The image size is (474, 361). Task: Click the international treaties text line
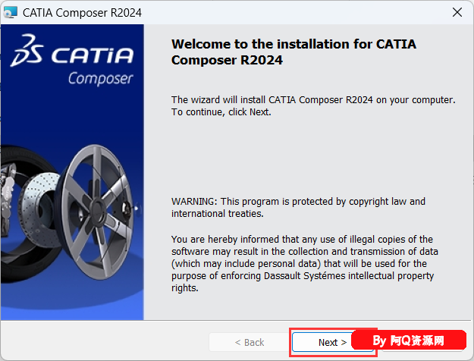[217, 213]
